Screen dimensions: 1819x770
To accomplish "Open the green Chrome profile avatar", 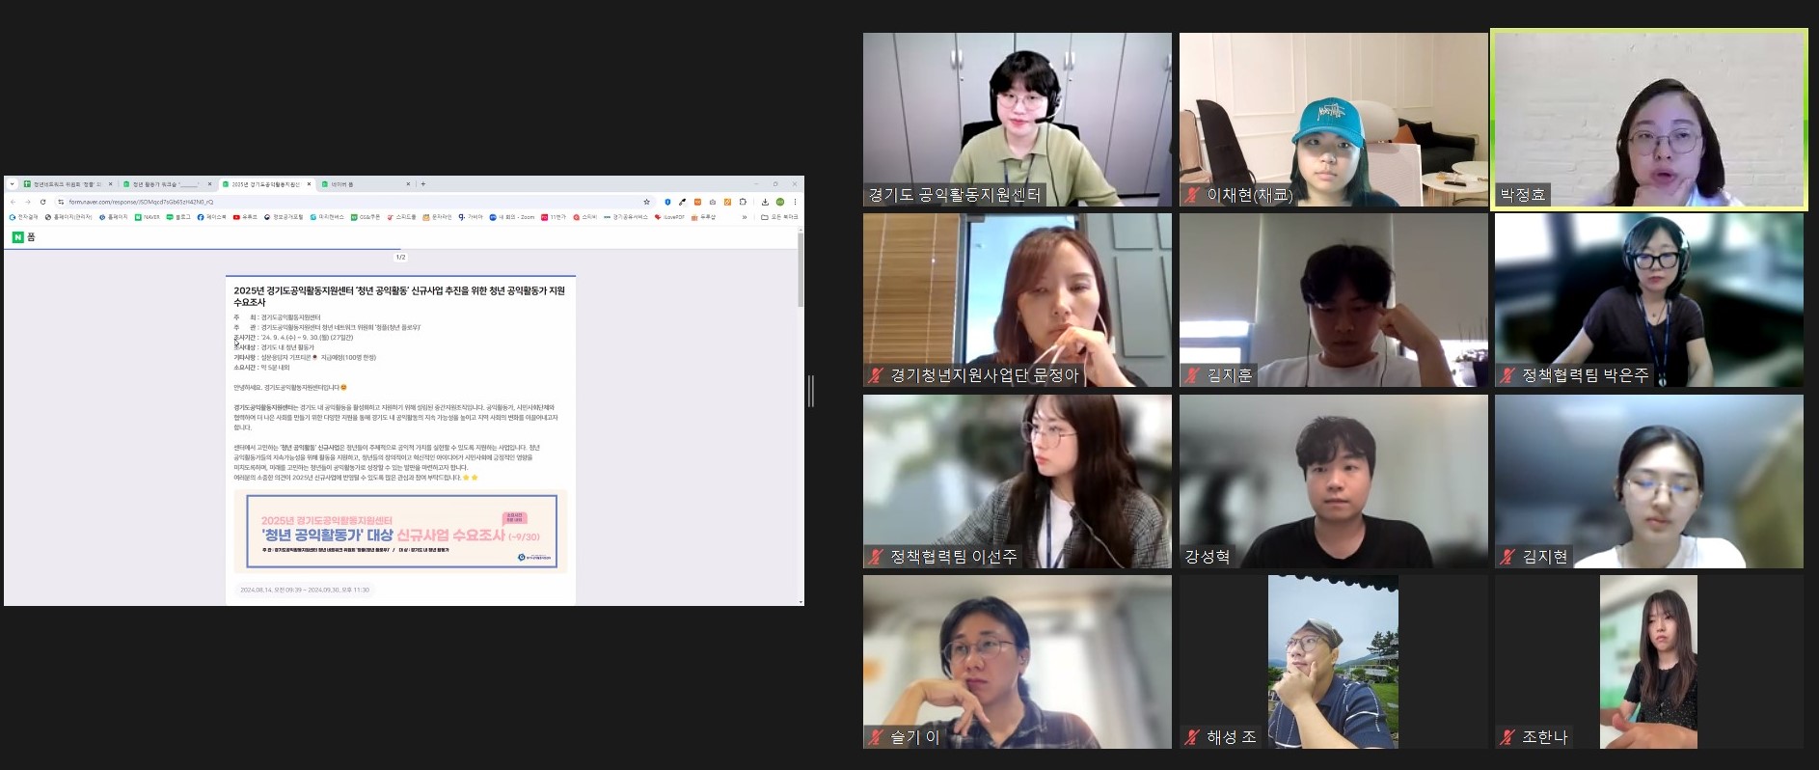I will (x=780, y=202).
